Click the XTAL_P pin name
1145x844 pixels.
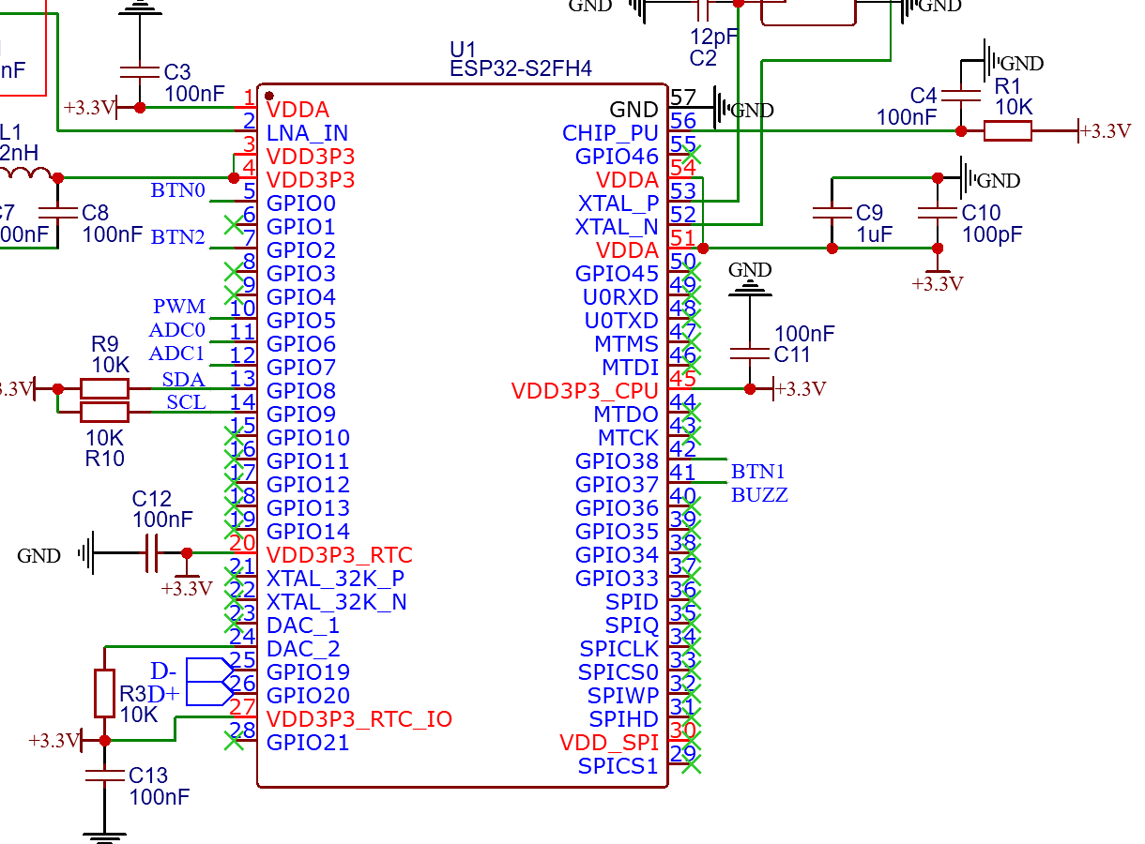click(x=618, y=203)
